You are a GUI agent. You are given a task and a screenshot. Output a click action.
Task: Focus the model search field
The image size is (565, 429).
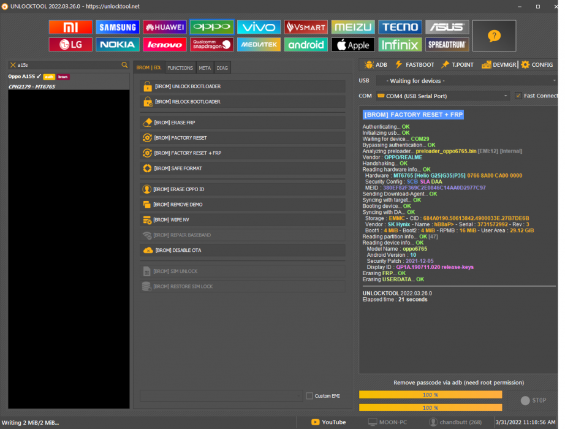69,65
